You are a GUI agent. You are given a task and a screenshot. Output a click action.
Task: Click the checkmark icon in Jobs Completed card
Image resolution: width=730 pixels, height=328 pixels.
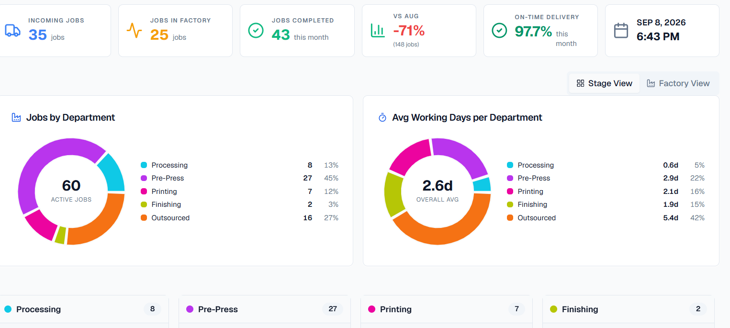pos(256,31)
